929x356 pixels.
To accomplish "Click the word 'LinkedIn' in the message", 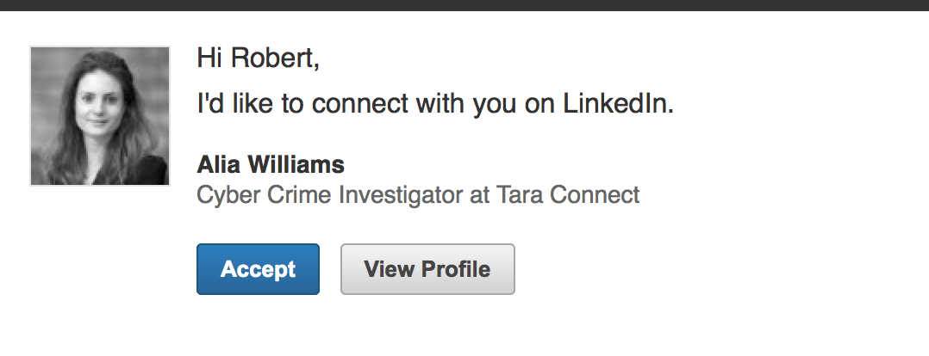I will [x=618, y=104].
